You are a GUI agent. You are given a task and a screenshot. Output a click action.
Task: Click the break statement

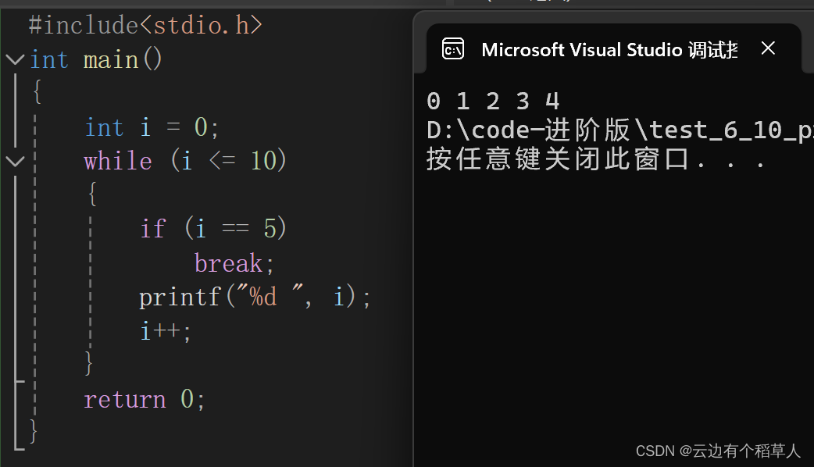[x=234, y=263]
